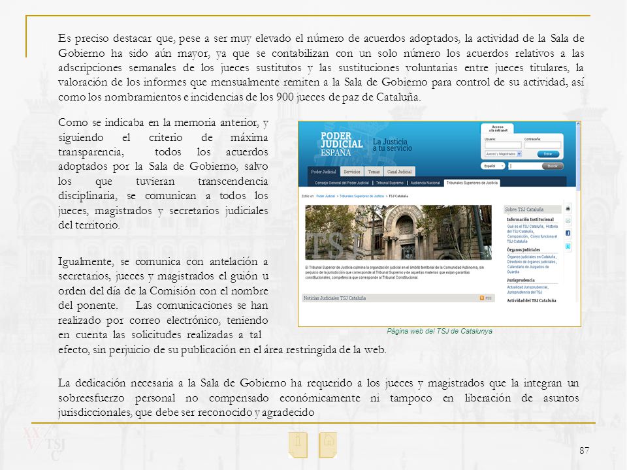This screenshot has height=470, width=627.
Task: Click Tribunales Superiores de Justicia breadcrumb link
Action: point(362,196)
